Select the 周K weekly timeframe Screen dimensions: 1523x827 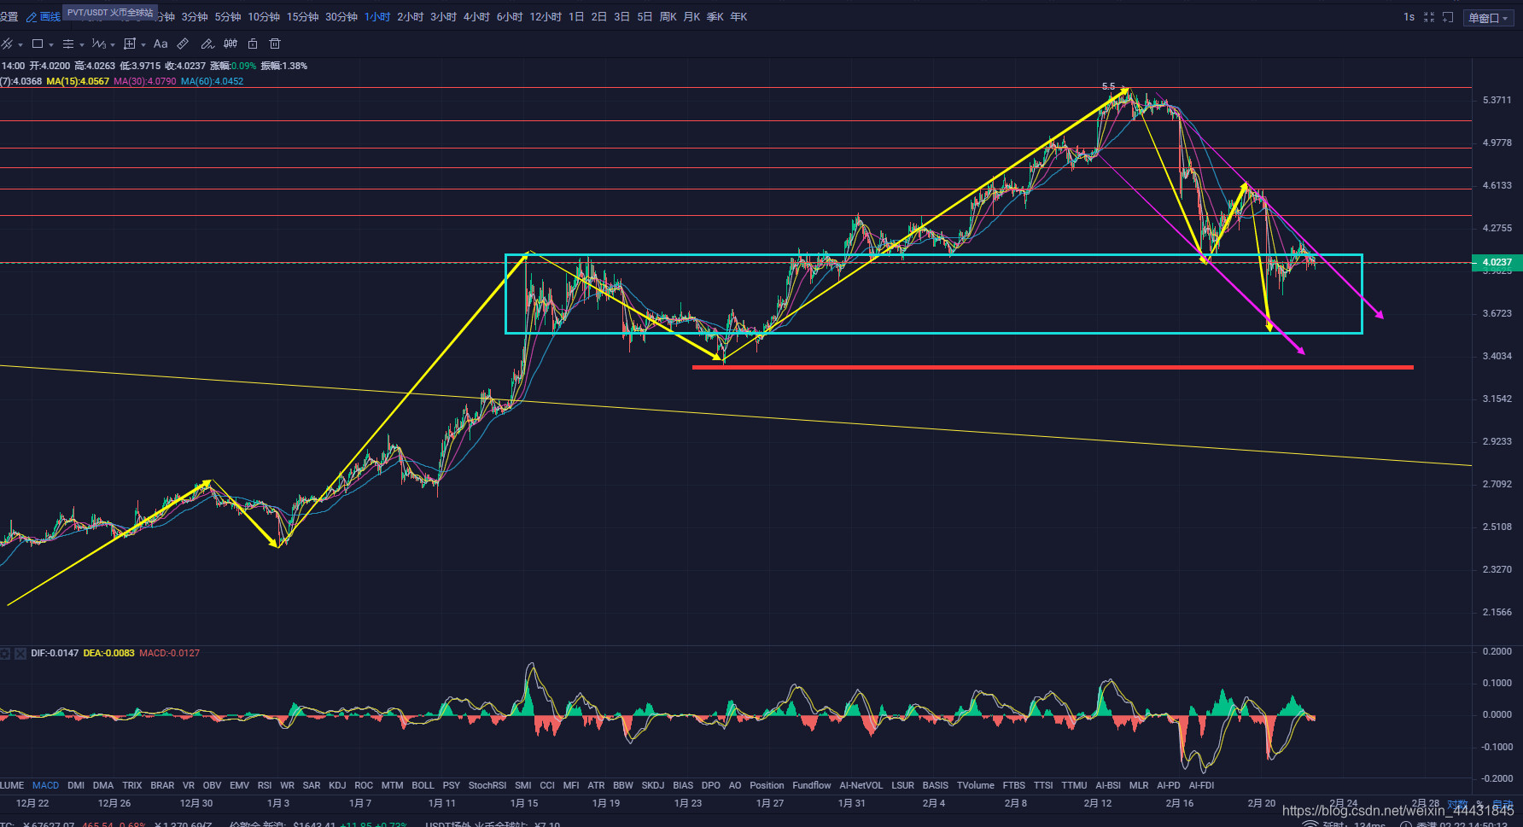[x=668, y=17]
